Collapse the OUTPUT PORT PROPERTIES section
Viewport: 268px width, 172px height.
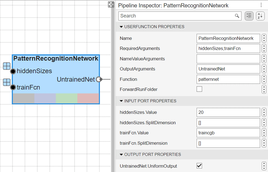coord(121,155)
